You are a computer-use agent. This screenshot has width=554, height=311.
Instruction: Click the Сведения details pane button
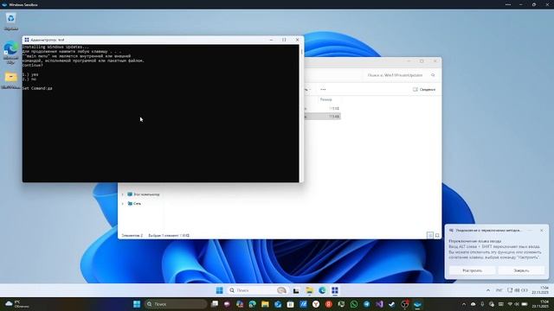tap(424, 90)
